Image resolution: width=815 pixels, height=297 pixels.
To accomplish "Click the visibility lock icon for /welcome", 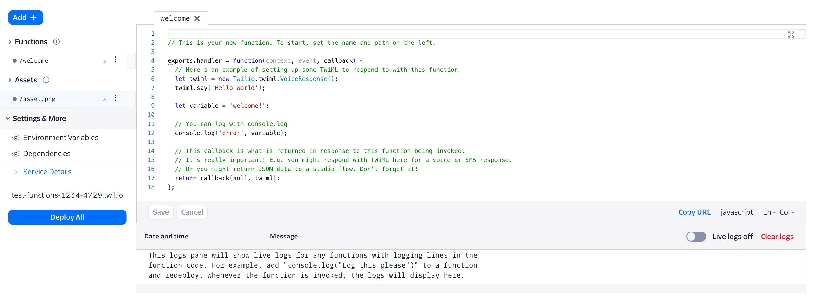I will coord(105,61).
